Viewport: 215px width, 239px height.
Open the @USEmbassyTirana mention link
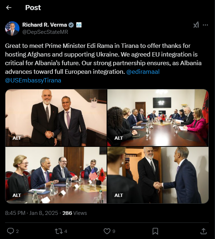tap(33, 80)
